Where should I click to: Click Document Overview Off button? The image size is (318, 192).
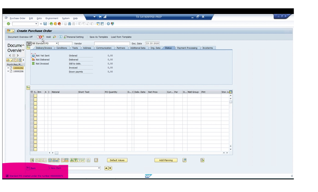pos(20,37)
